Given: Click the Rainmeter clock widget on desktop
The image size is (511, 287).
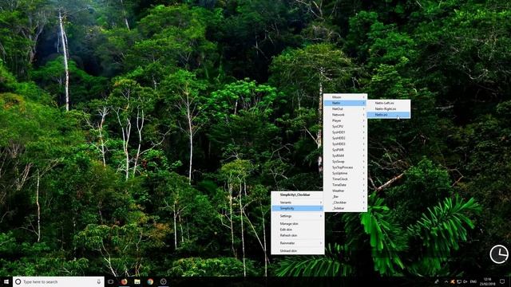Looking at the screenshot, I should pyautogui.click(x=499, y=254).
